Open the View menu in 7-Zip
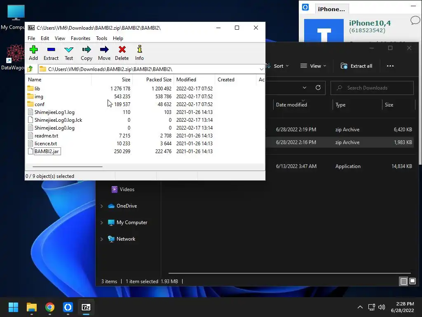 [60, 38]
